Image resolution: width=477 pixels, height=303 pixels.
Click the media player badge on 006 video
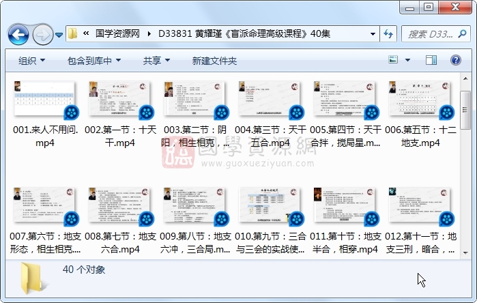pyautogui.click(x=447, y=113)
